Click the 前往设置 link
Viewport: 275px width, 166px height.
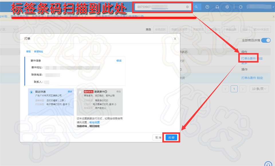(95, 122)
